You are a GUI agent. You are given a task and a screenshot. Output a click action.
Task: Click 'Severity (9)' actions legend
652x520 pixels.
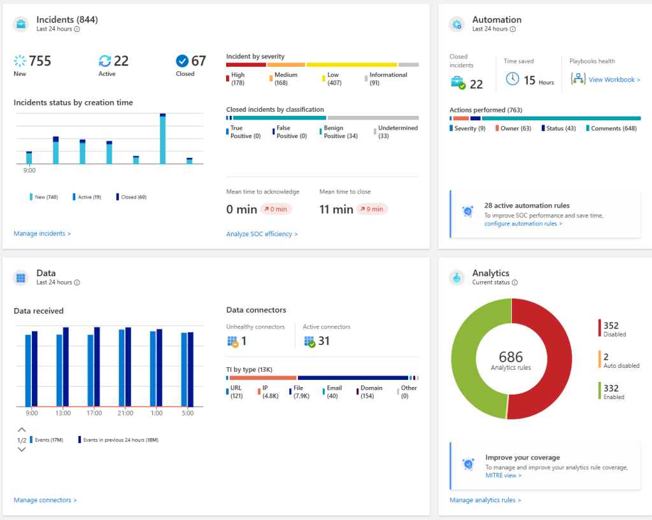[468, 129]
